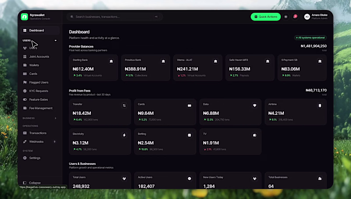Click the Betting card dice icon
The width and height of the screenshot is (351, 199).
click(190, 135)
